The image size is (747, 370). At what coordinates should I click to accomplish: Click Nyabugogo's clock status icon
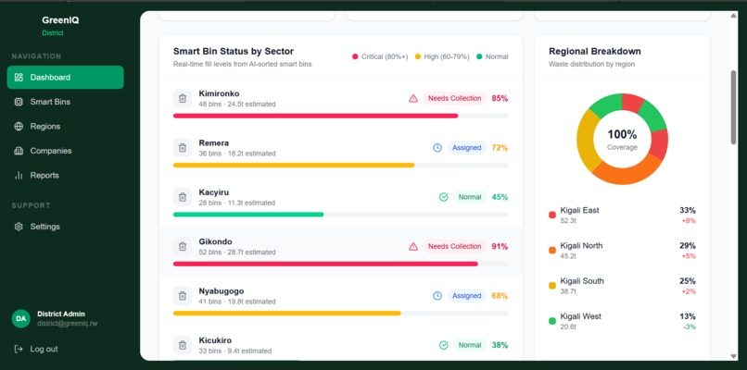coord(437,296)
